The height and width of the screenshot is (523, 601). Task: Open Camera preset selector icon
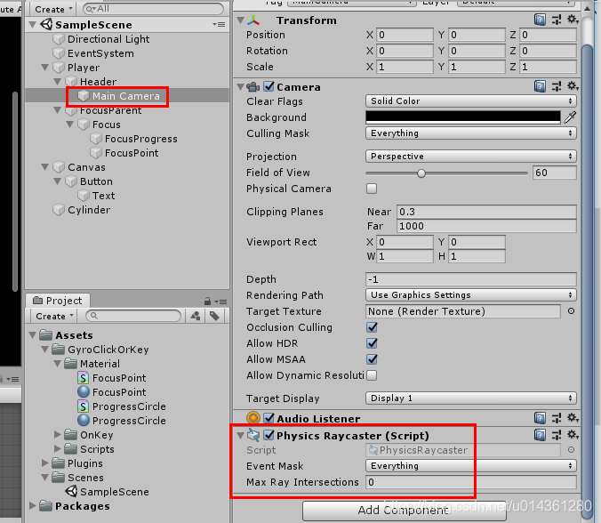pyautogui.click(x=557, y=86)
